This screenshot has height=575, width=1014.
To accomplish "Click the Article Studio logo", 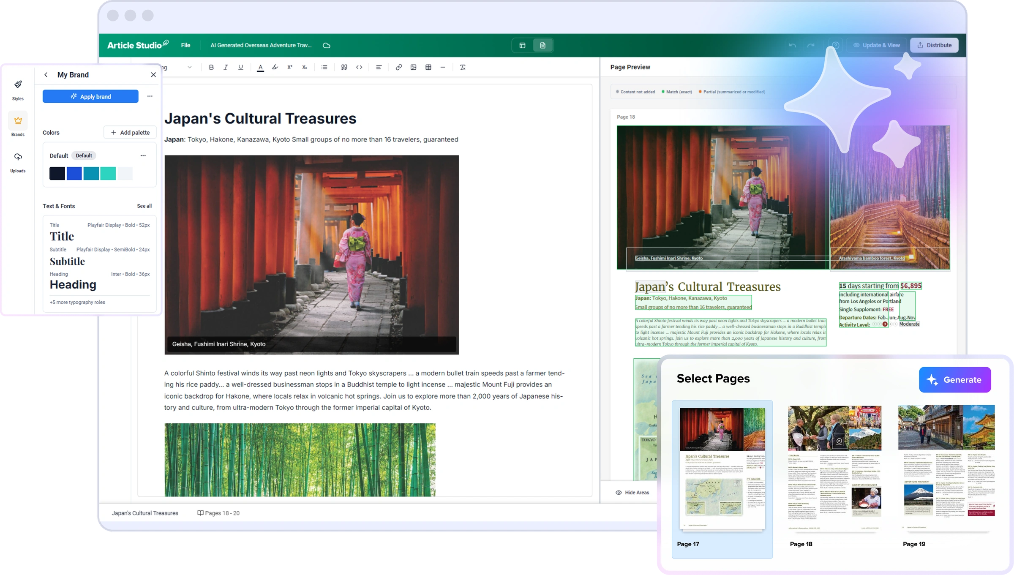I will tap(138, 45).
